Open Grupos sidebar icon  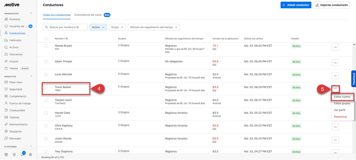[6, 61]
